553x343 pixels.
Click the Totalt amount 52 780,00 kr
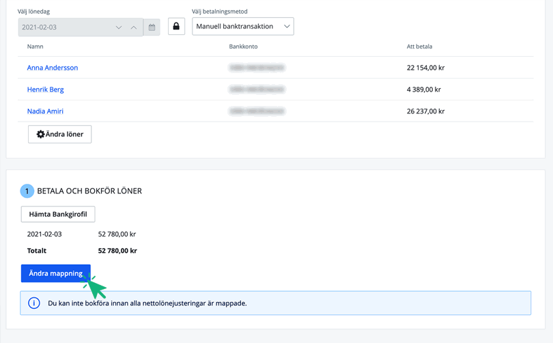coord(117,251)
